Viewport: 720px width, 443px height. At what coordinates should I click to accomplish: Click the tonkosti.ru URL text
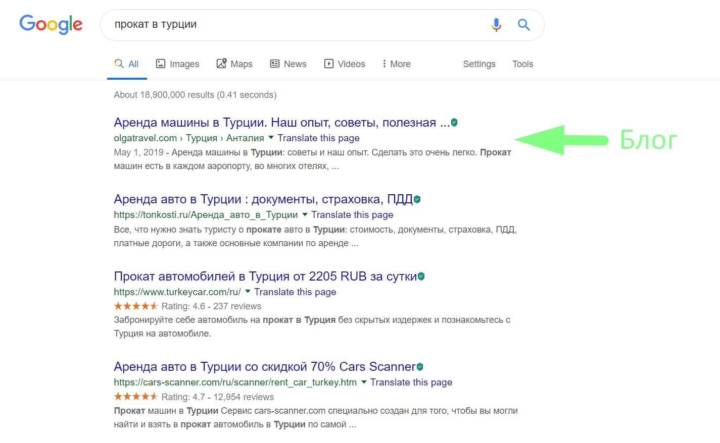206,215
